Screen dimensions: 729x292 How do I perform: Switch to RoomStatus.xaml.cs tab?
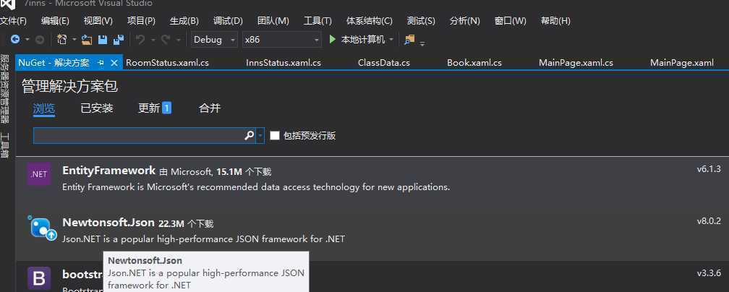(167, 63)
